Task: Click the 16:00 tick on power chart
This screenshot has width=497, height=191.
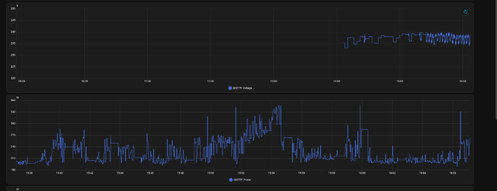Action: [362, 173]
